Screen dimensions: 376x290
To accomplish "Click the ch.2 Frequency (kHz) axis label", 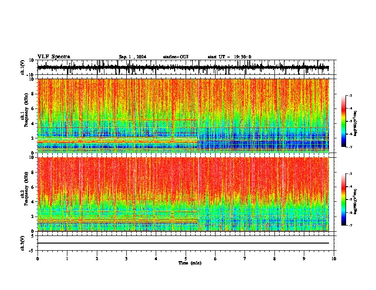I will 26,188.
